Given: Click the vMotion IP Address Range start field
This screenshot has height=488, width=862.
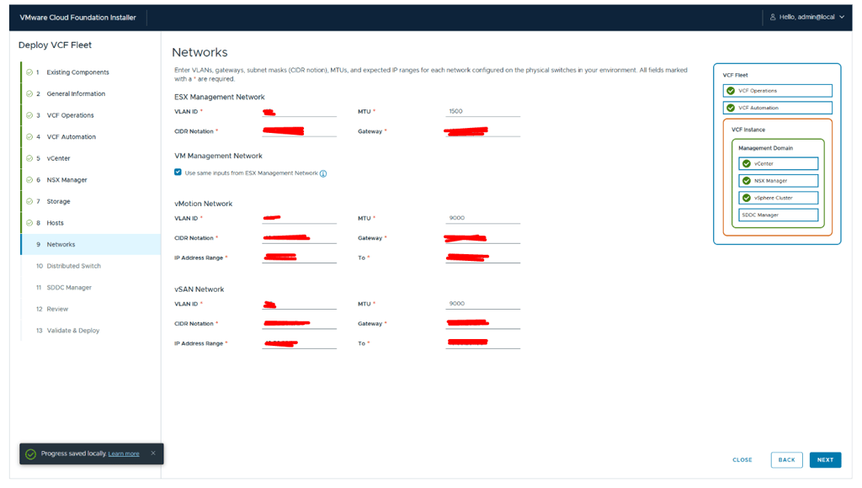Looking at the screenshot, I should pyautogui.click(x=299, y=257).
